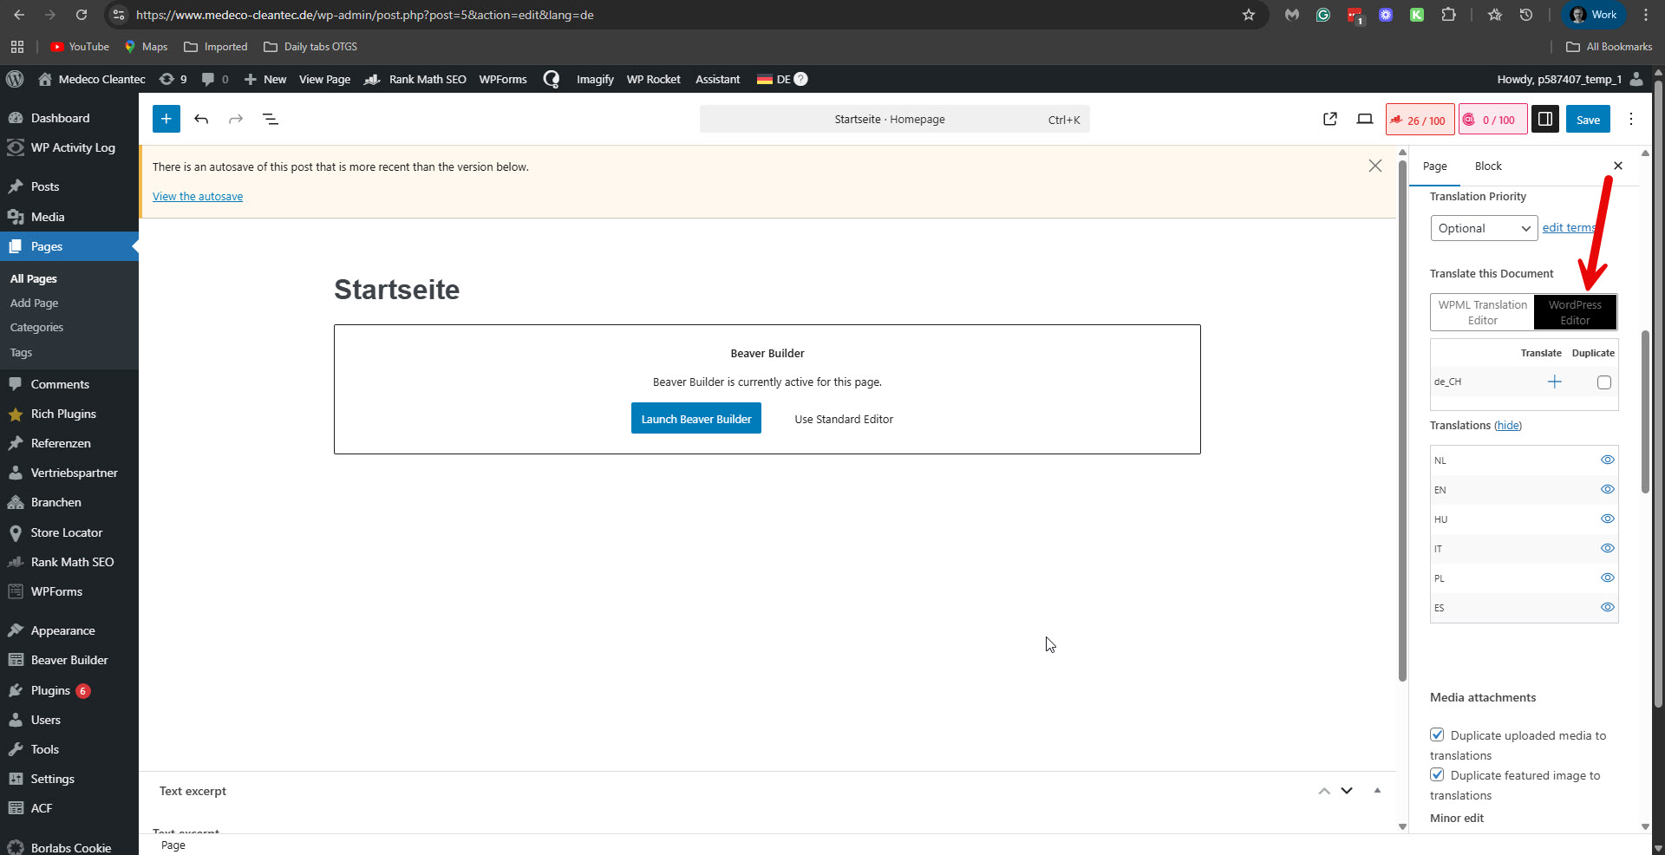Open the editor options three-dot menu

(x=1631, y=120)
